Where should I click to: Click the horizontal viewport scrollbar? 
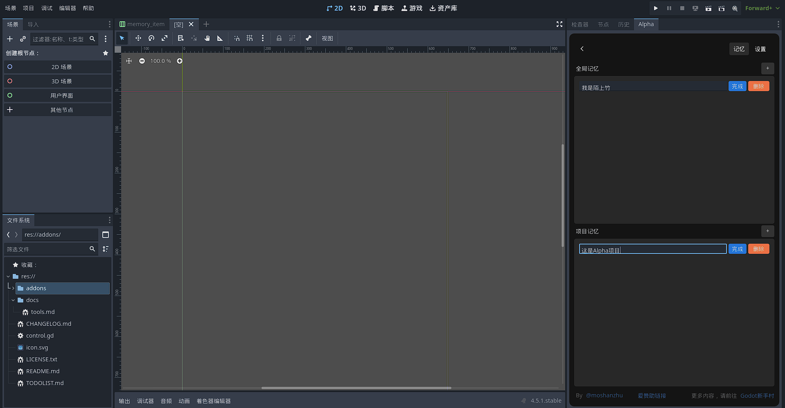point(356,388)
